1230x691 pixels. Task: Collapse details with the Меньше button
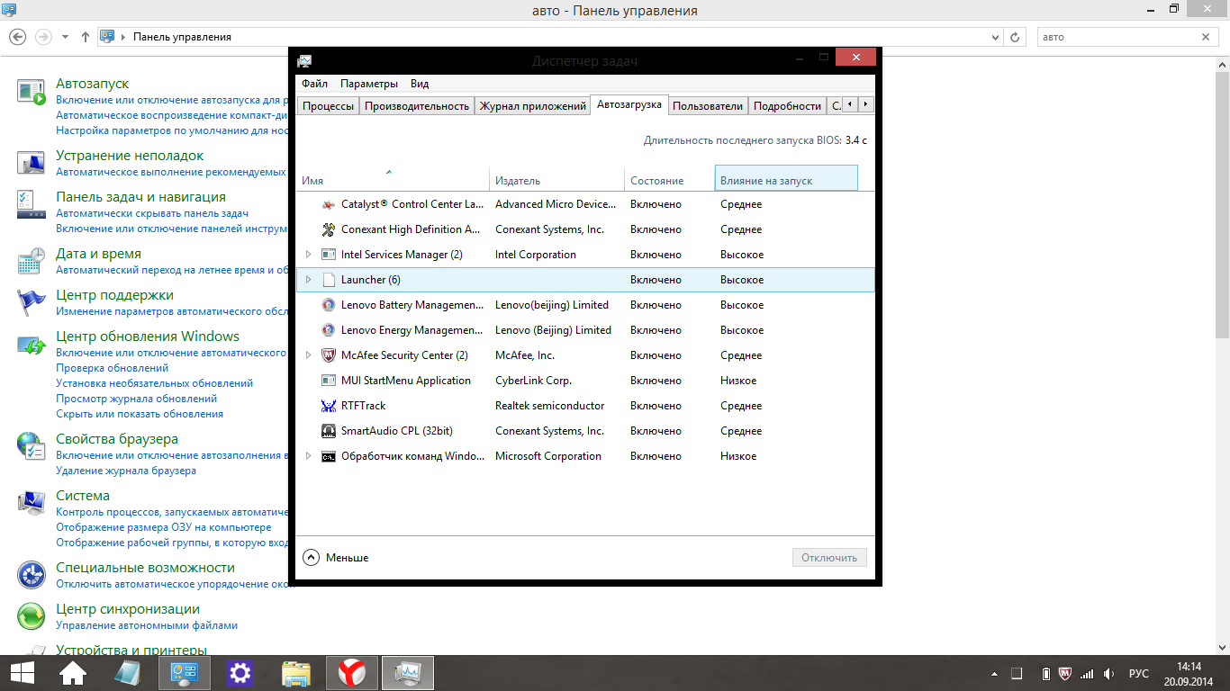336,558
